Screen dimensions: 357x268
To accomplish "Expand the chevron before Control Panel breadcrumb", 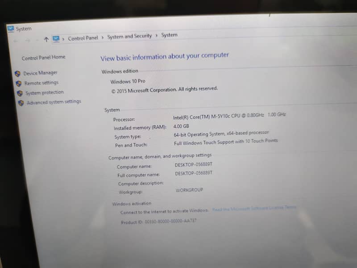I will (x=63, y=39).
